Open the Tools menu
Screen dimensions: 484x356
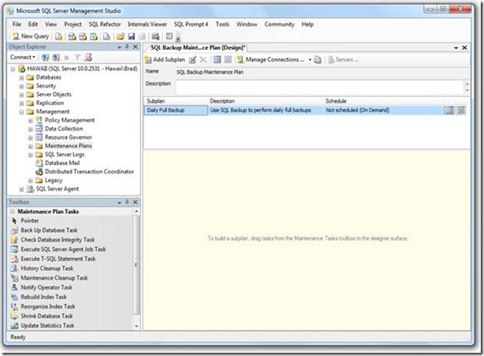tap(222, 24)
